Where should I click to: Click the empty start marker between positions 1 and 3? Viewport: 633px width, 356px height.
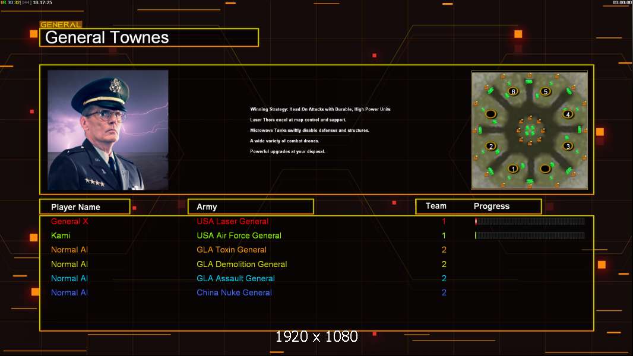click(x=545, y=169)
